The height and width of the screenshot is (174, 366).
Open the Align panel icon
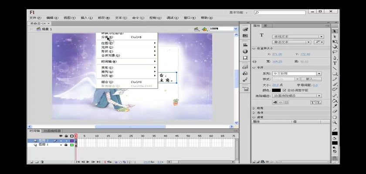245,45
